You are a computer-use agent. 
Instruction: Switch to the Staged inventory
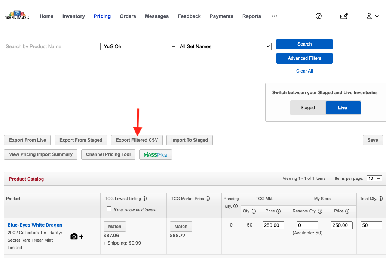[308, 108]
